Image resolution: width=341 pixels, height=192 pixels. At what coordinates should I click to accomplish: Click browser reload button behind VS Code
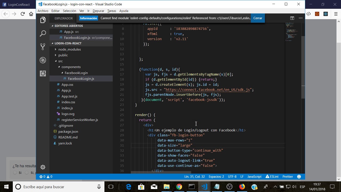point(23,14)
